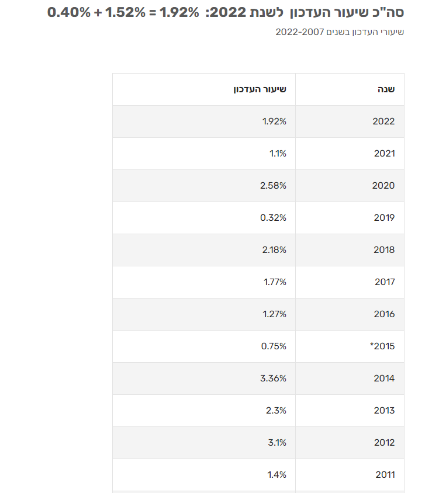Click the 1.77% rate cell
This screenshot has height=493, width=432.
coord(274,282)
